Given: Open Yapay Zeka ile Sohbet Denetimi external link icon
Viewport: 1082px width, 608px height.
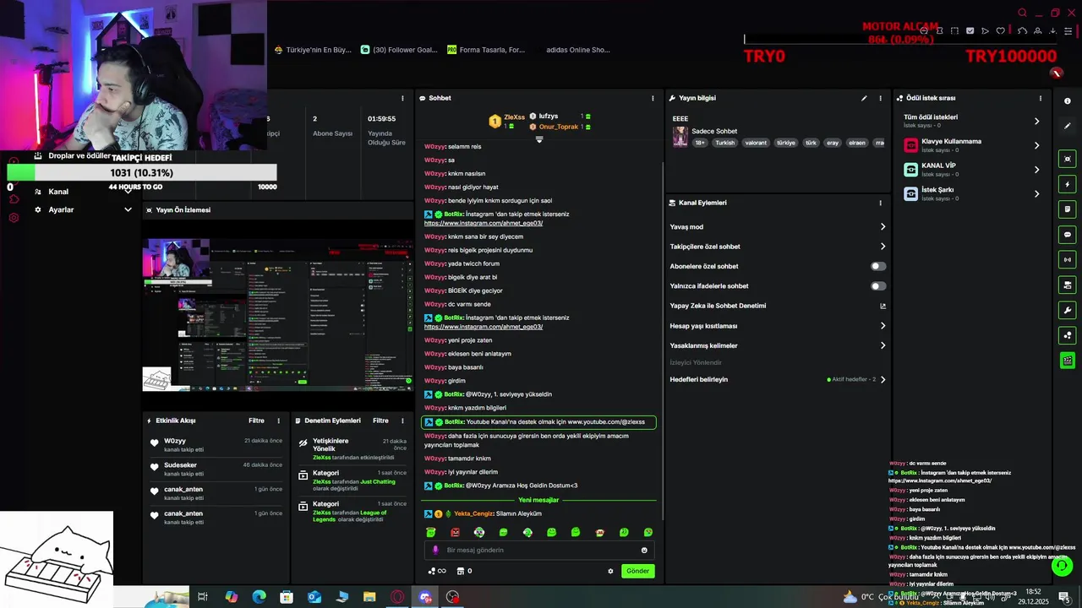Looking at the screenshot, I should pyautogui.click(x=883, y=306).
